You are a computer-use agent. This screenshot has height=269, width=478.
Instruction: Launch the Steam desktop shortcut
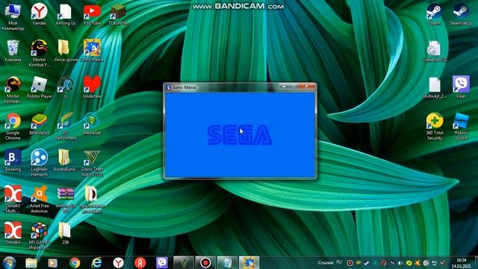435,14
